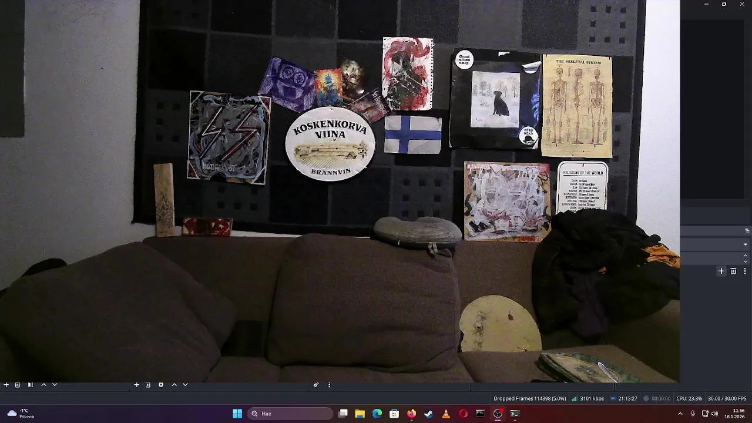Open the OBS Studio taskbar icon
Screen dimensions: 752x423
[x=498, y=414]
